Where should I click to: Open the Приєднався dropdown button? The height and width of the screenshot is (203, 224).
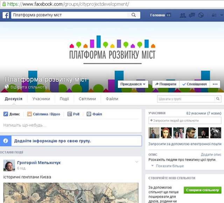tap(133, 84)
